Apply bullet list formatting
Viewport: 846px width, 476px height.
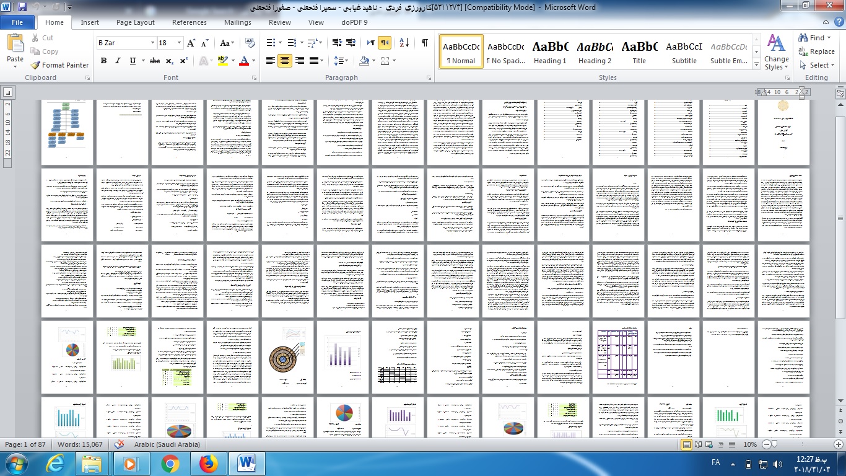(271, 43)
